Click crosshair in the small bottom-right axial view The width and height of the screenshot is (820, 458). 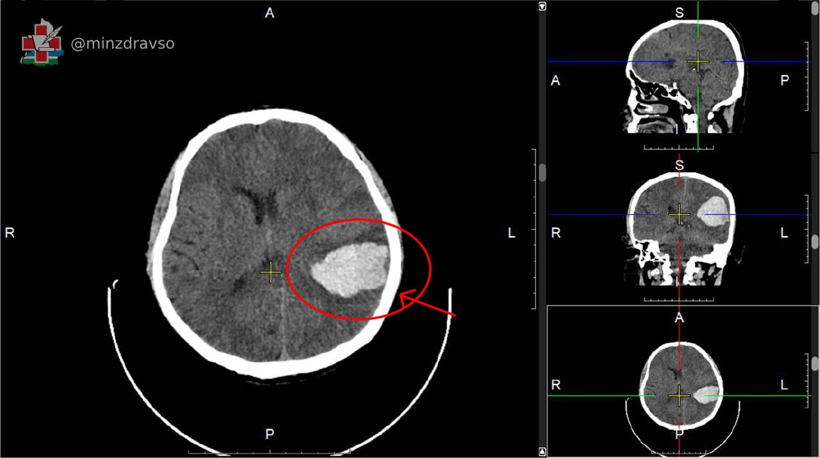679,396
